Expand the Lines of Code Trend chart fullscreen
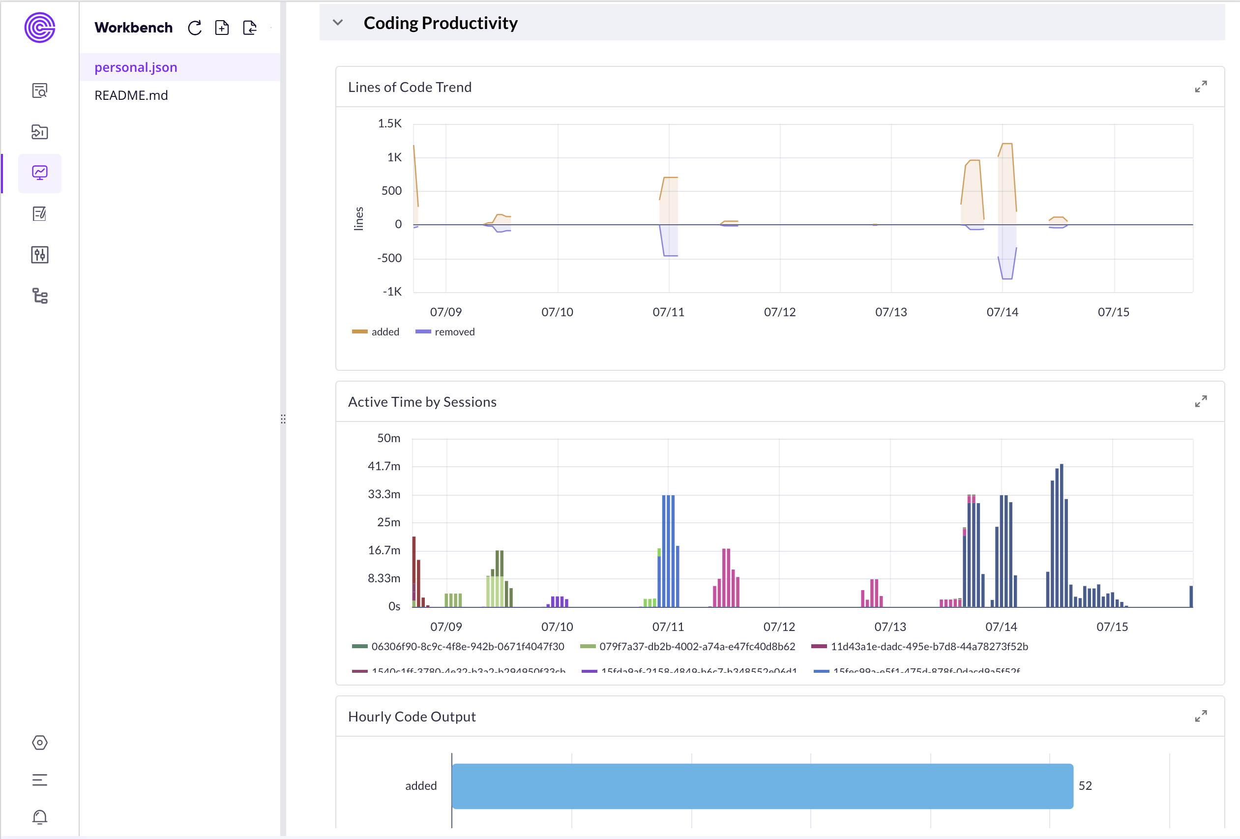 (1201, 86)
